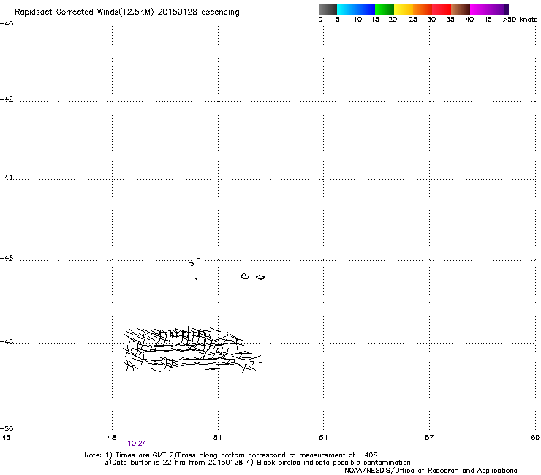This screenshot has height=475, width=541.
Task: Click the 'Times are GMT' note line
Action: click(x=231, y=455)
